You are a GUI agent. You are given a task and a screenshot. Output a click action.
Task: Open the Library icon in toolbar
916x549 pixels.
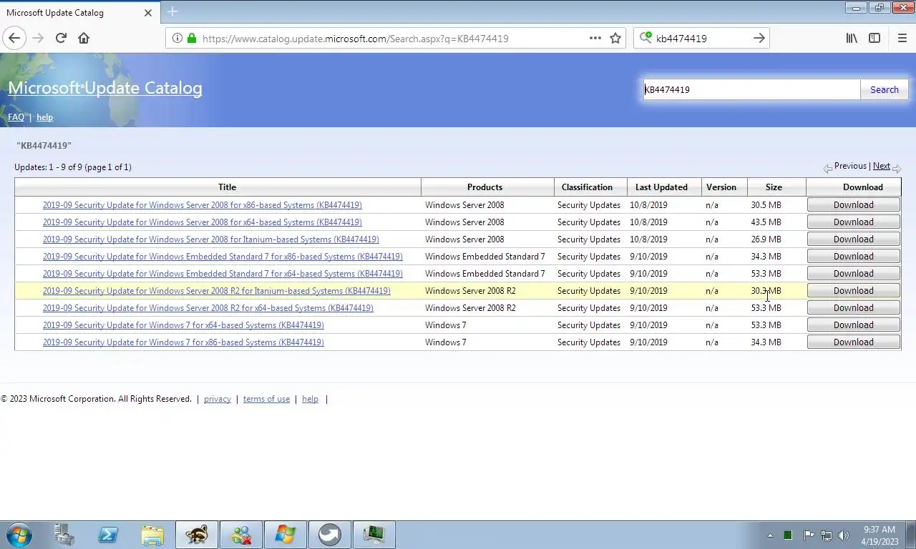[852, 39]
